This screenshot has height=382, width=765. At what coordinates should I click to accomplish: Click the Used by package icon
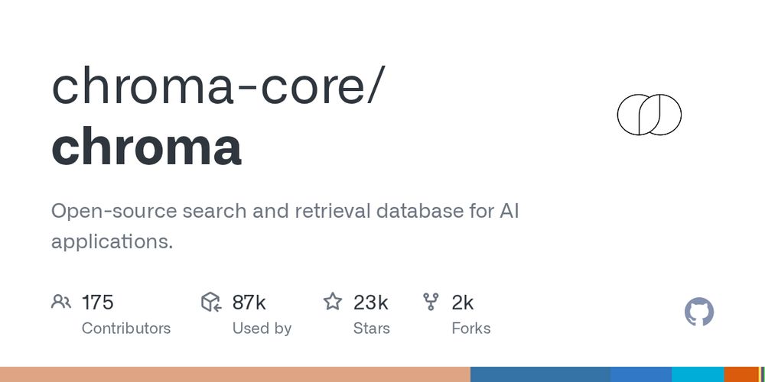coord(211,302)
